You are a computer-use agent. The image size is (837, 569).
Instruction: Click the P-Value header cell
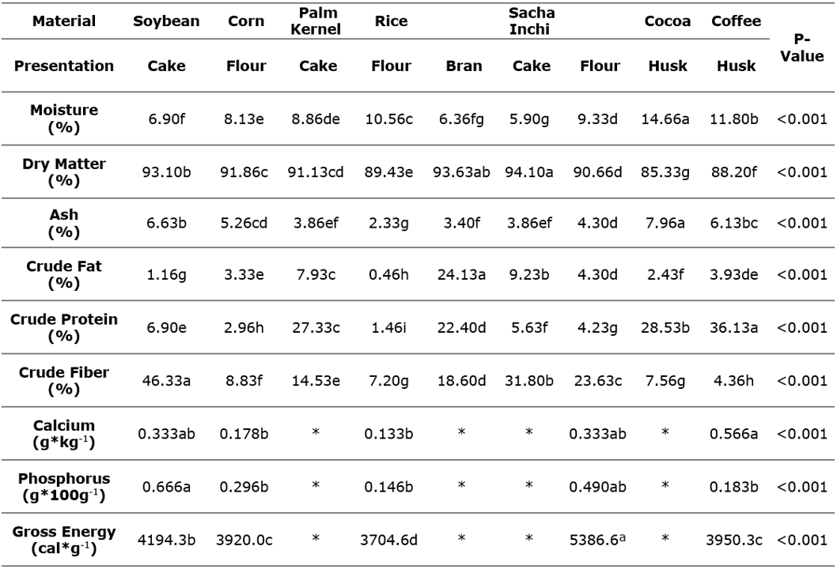[x=805, y=48]
